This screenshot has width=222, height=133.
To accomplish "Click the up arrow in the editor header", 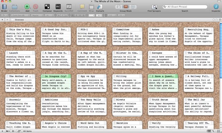I will (x=214, y=20).
